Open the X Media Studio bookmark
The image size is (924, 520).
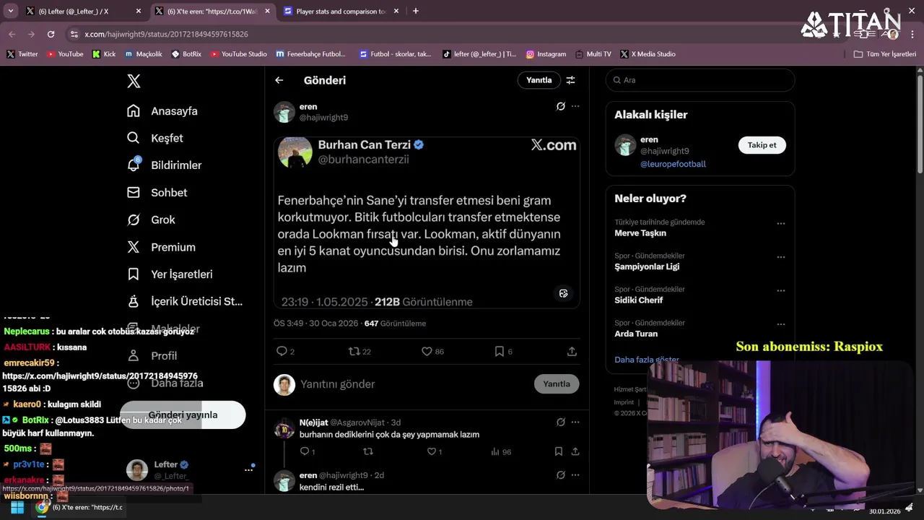(648, 54)
